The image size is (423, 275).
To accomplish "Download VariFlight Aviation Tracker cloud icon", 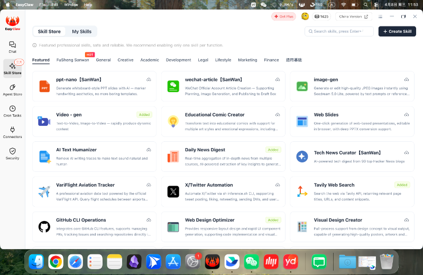I will 149,185.
